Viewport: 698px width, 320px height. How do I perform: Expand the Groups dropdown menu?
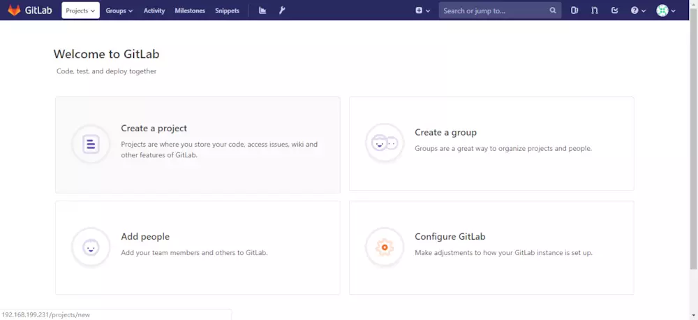(x=119, y=10)
